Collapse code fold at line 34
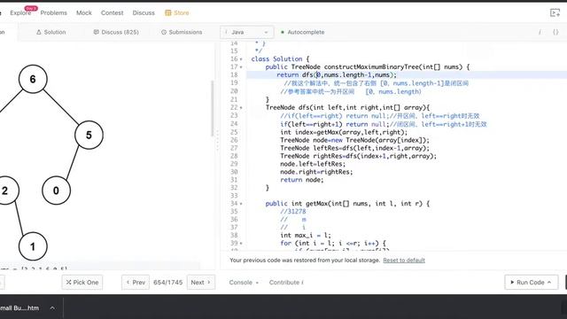This screenshot has width=567, height=319. coord(241,204)
